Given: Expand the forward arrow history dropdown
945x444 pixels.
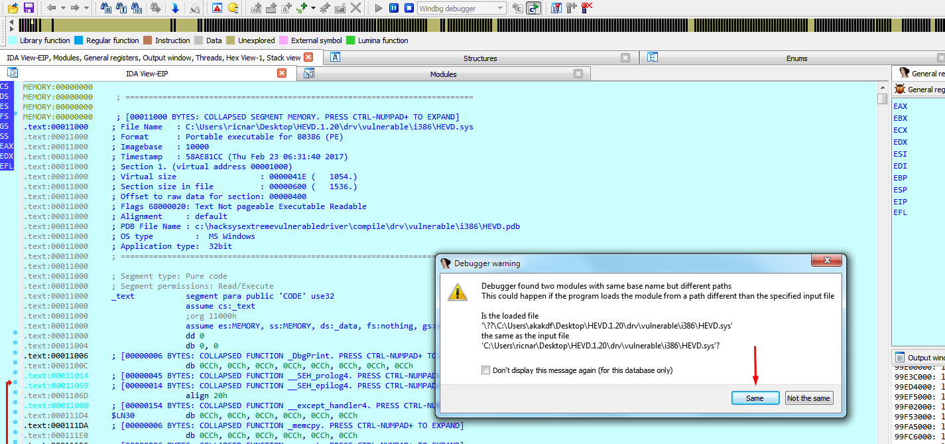Looking at the screenshot, I should (x=86, y=8).
